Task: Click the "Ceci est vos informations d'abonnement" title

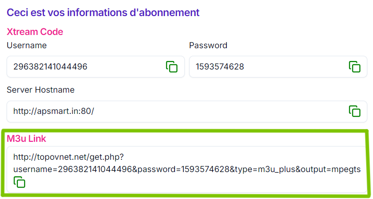Action: click(103, 12)
